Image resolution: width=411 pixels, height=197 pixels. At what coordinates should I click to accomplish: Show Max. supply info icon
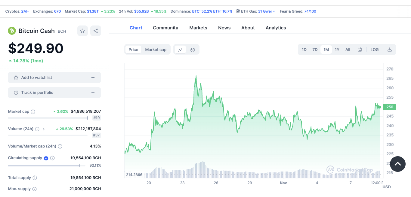point(34,189)
